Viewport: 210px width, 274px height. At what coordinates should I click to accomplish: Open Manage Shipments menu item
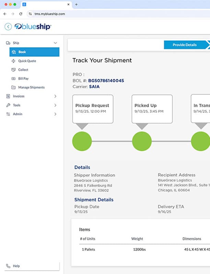[31, 87]
